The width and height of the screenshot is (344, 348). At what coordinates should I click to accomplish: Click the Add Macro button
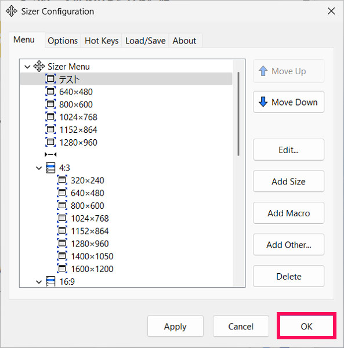288,213
